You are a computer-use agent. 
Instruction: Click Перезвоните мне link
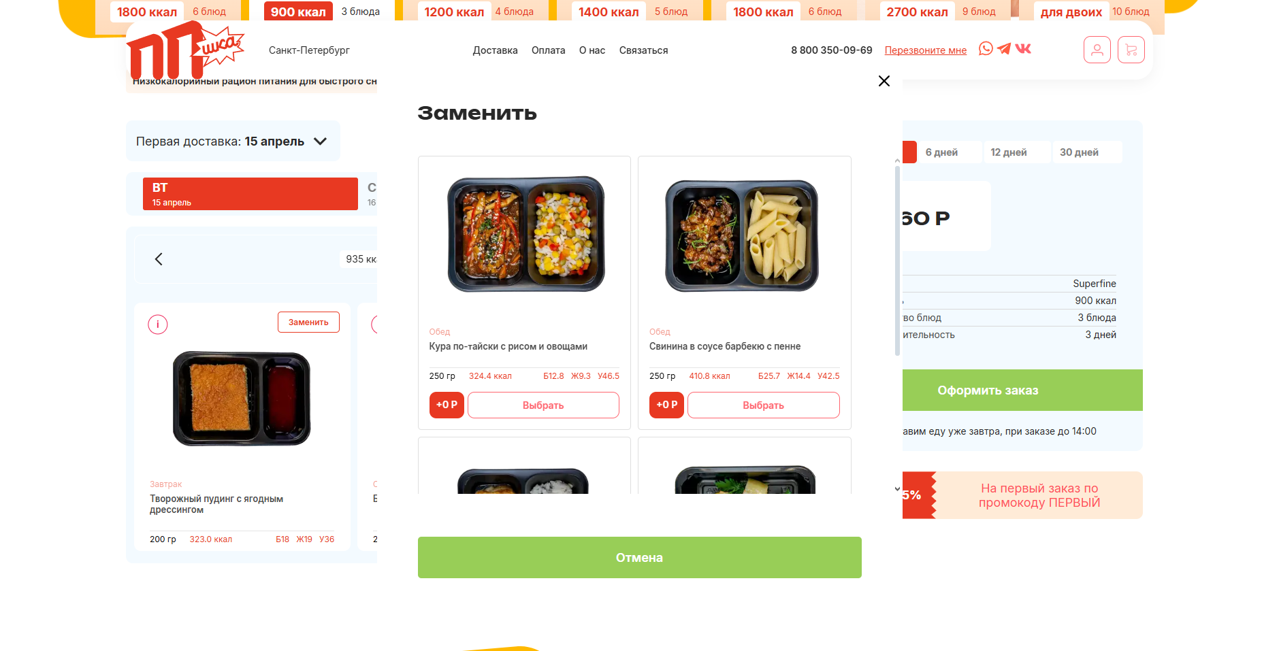925,50
